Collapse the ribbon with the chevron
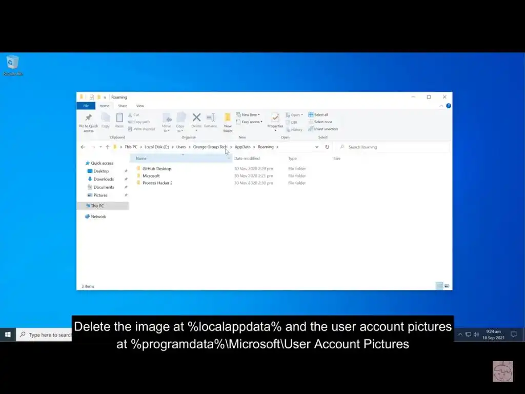Image resolution: width=525 pixels, height=394 pixels. pos(441,106)
